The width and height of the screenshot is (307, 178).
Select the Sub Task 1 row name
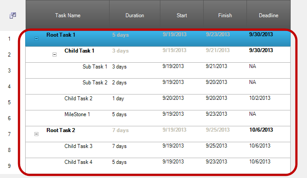95,67
